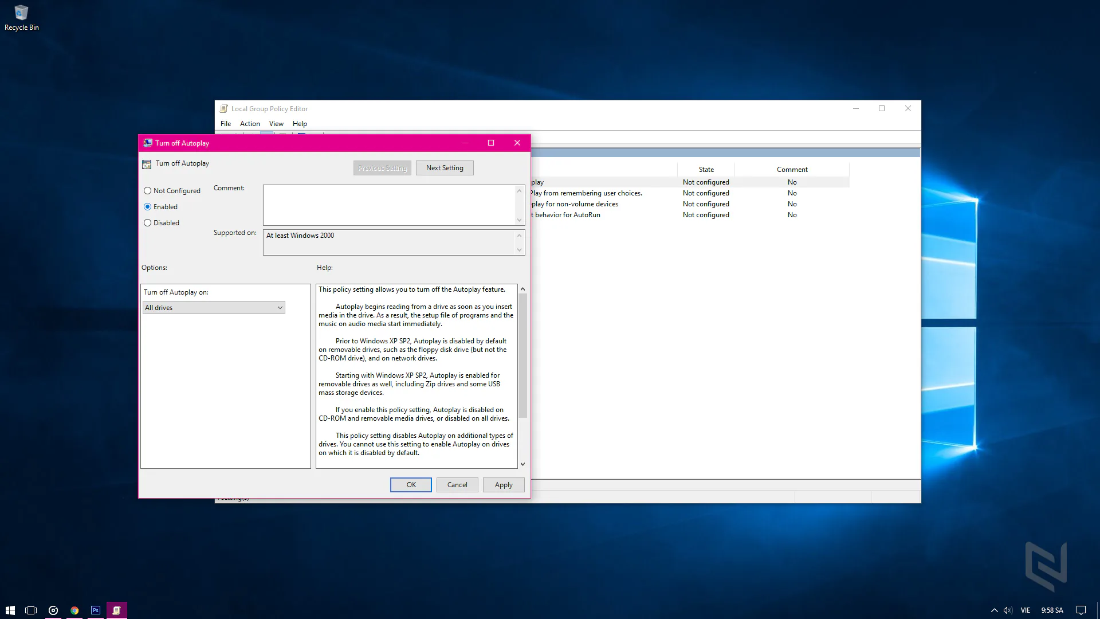Open the Action menu
1100x619 pixels.
pos(250,124)
